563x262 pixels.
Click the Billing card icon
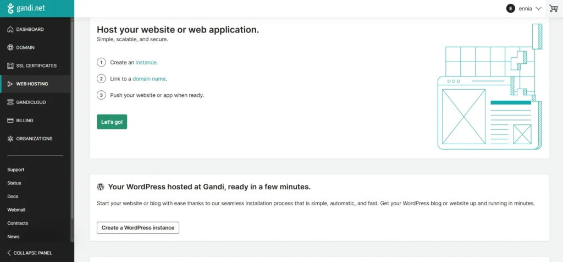10,121
